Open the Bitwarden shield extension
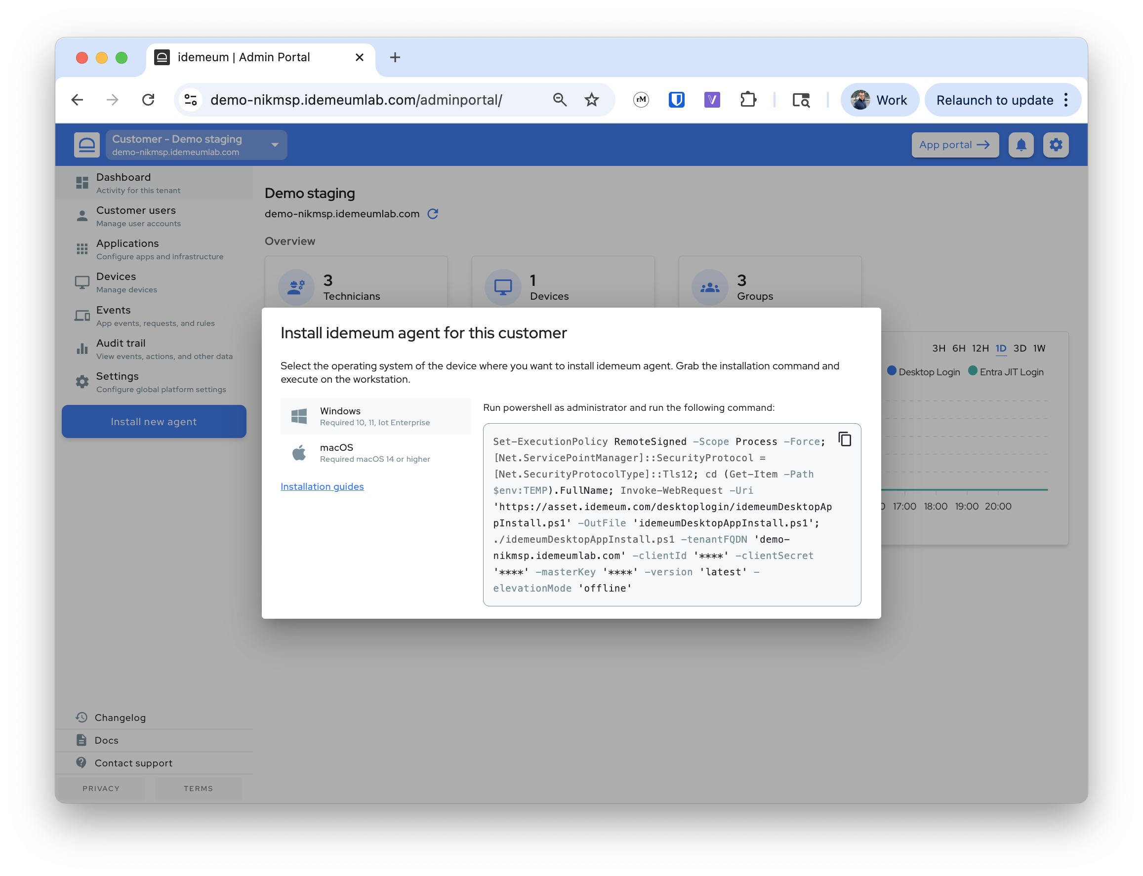The image size is (1143, 876). [676, 100]
